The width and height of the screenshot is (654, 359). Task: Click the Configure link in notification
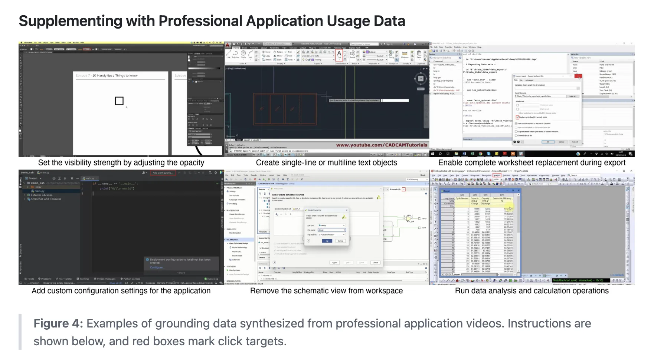tap(156, 267)
